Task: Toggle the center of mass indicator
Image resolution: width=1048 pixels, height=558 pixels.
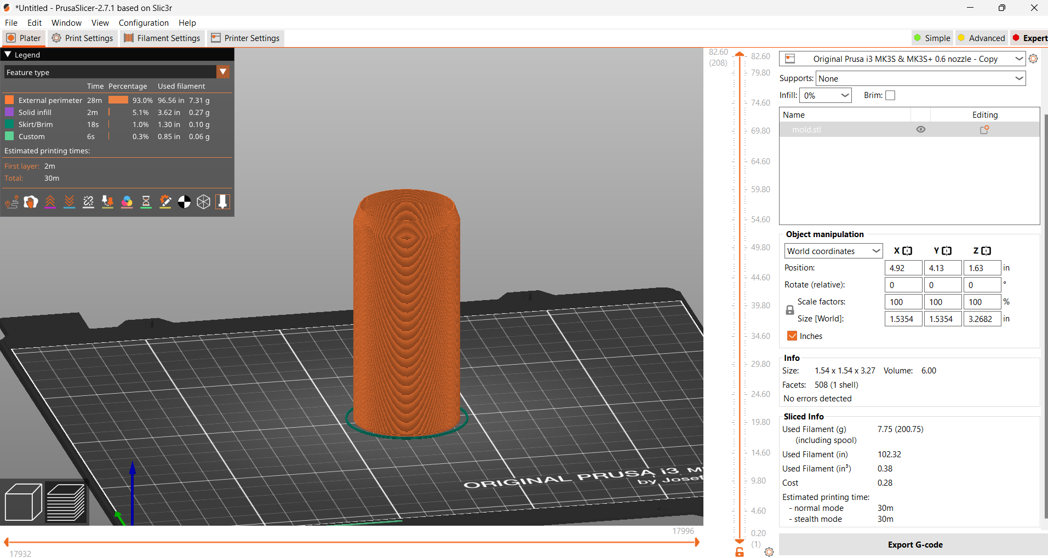Action: point(184,202)
